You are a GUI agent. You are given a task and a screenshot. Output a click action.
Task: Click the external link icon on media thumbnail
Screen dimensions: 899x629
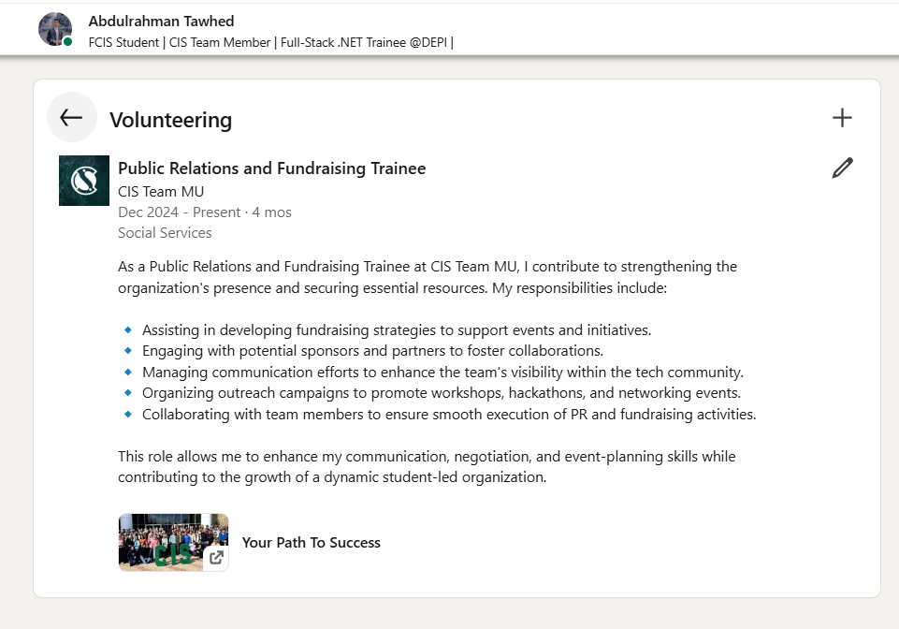pyautogui.click(x=216, y=557)
